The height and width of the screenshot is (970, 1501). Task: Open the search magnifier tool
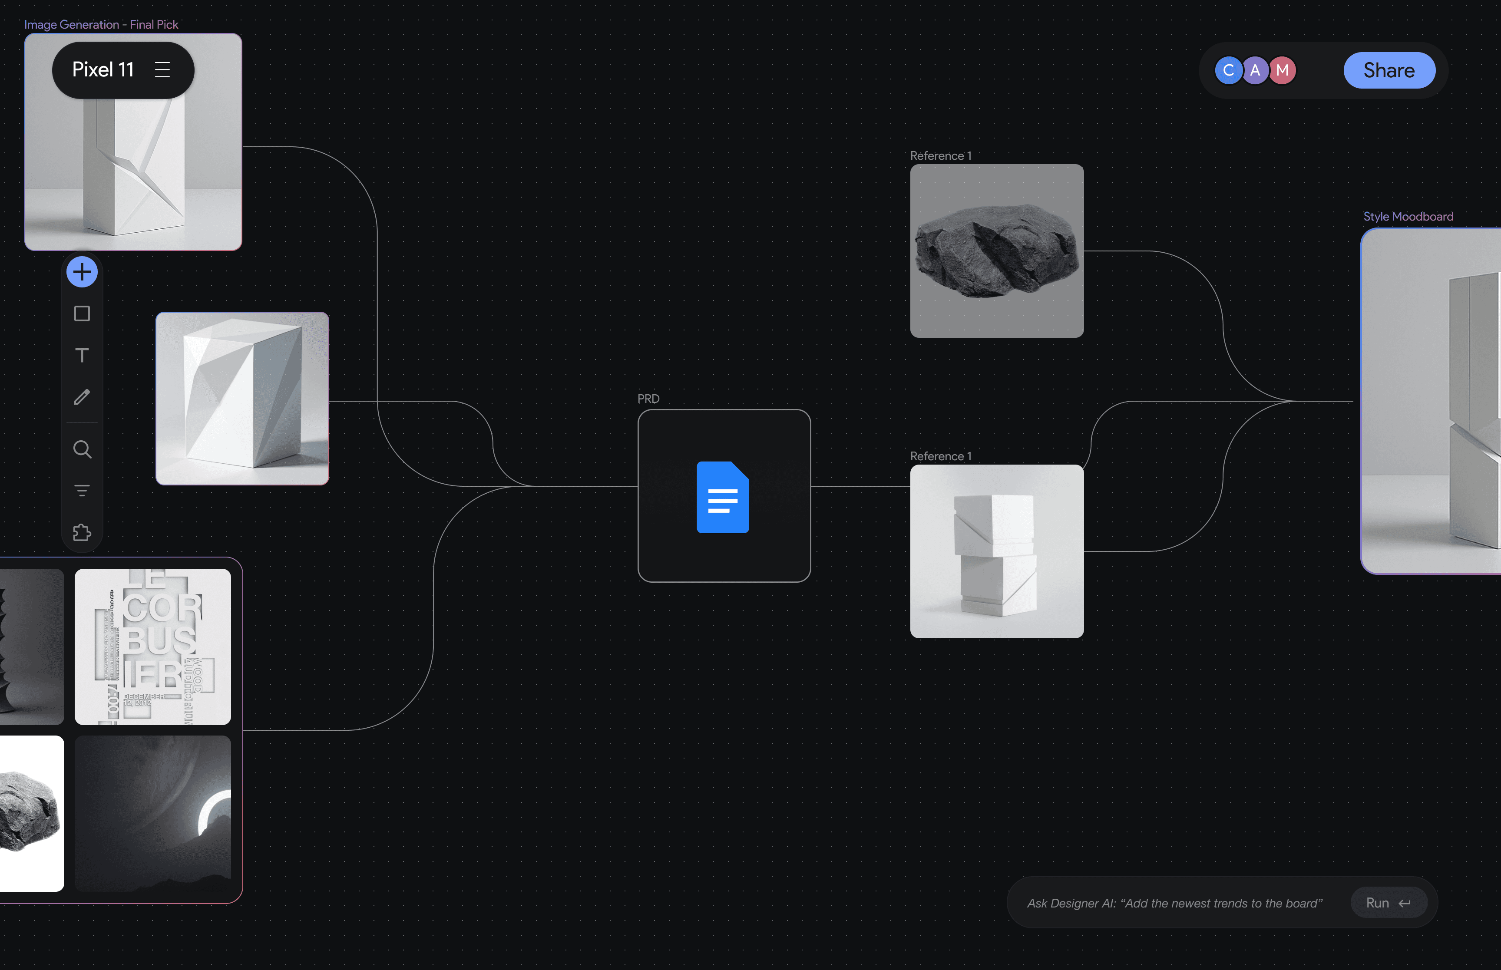point(82,449)
